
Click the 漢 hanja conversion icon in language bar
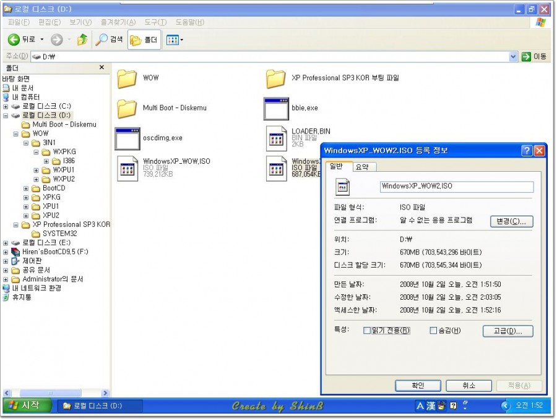click(x=431, y=405)
